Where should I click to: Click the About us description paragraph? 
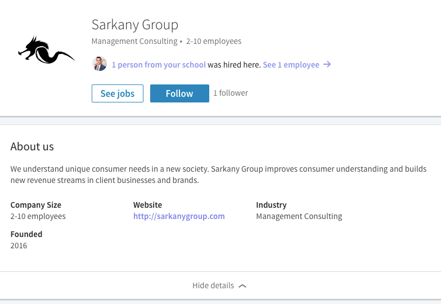point(218,175)
